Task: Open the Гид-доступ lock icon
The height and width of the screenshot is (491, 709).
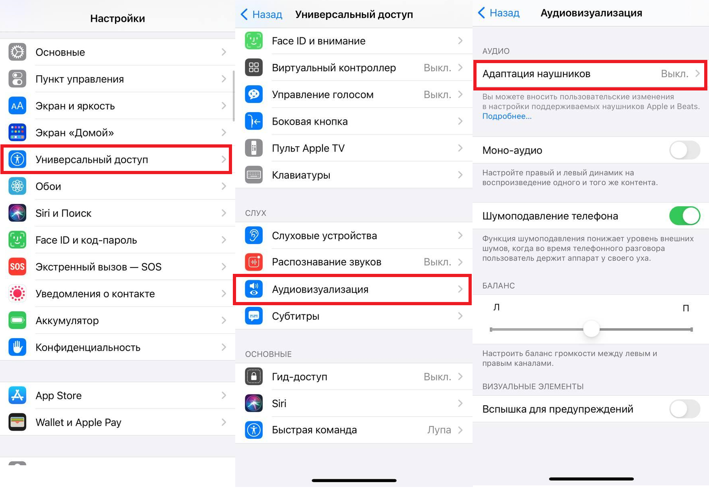Action: [x=254, y=376]
